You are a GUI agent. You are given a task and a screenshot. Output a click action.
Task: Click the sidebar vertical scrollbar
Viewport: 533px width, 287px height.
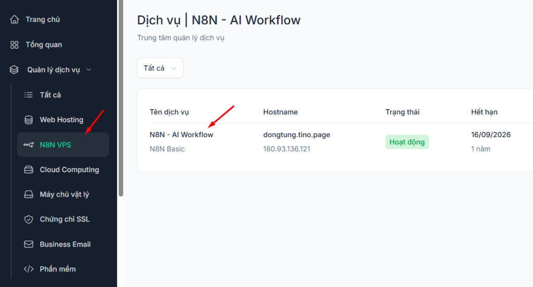pos(121,99)
